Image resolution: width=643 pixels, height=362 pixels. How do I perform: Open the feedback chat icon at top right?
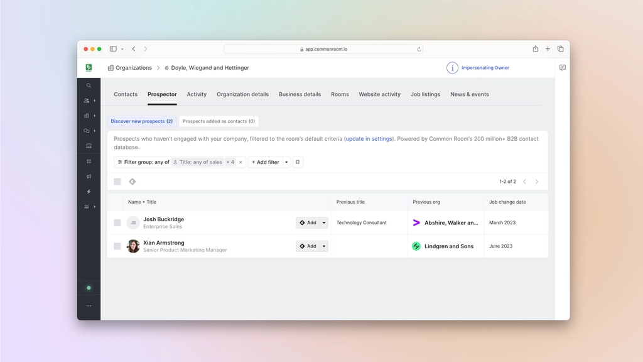tap(562, 68)
